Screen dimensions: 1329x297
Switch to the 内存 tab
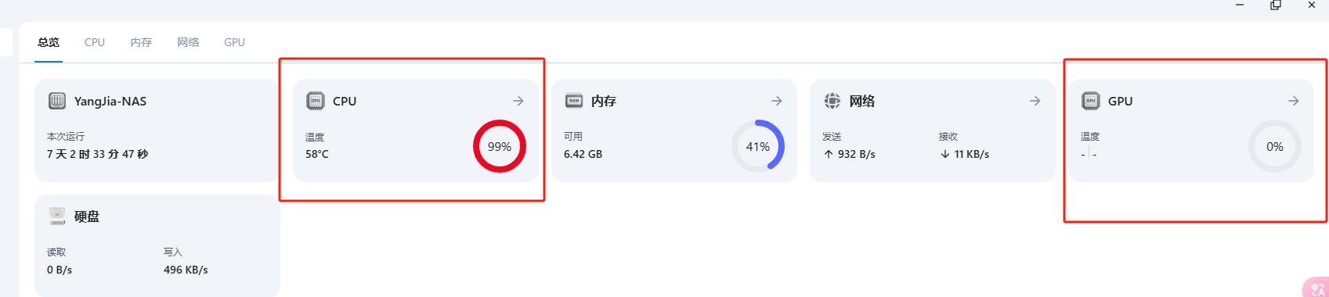pos(141,42)
